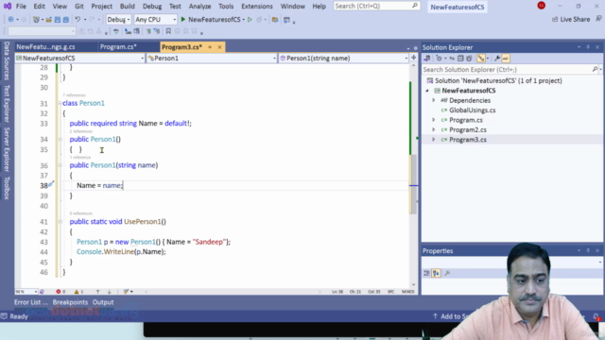605x340 pixels.
Task: Click the Bookmark toggle icon in toolbar
Action: [168, 31]
